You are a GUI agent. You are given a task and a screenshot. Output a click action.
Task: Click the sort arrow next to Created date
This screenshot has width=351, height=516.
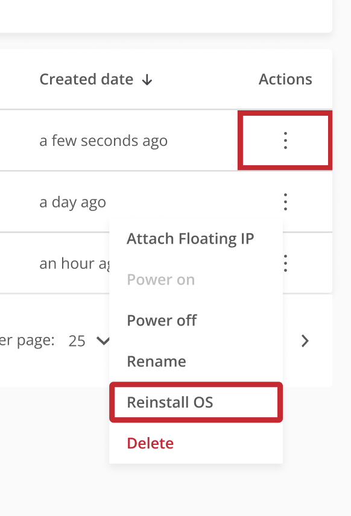tap(147, 80)
